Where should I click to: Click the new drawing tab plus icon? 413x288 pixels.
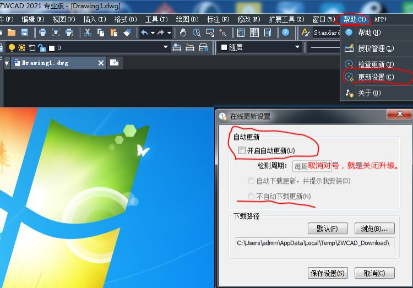[x=115, y=63]
